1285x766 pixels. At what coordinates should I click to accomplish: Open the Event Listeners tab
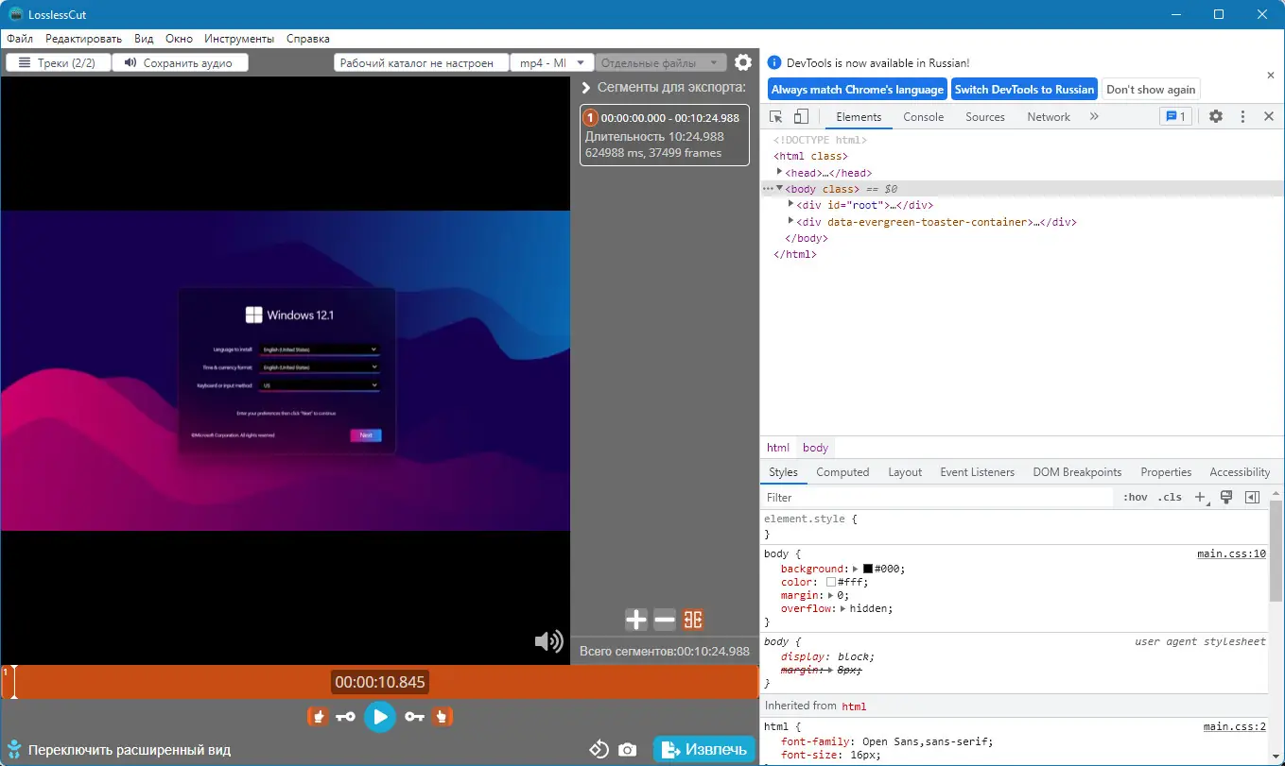(x=977, y=472)
